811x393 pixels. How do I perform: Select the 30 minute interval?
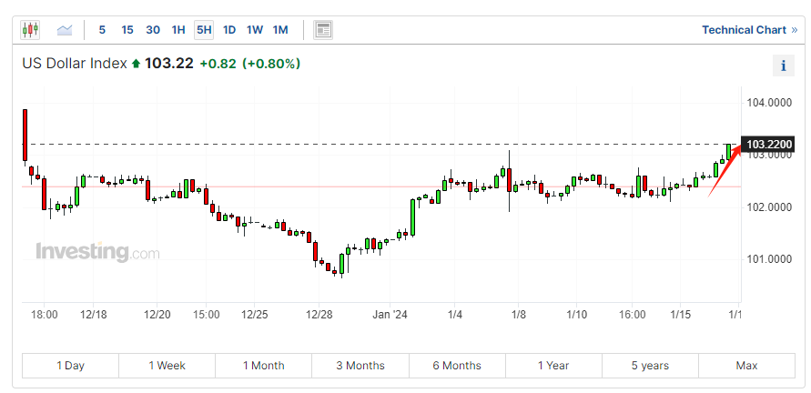[153, 30]
